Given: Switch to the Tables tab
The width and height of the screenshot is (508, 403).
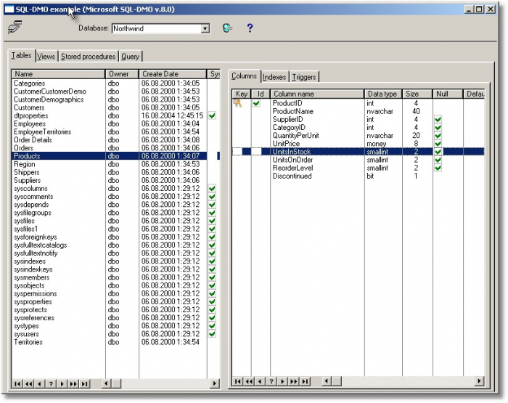Looking at the screenshot, I should [x=21, y=55].
